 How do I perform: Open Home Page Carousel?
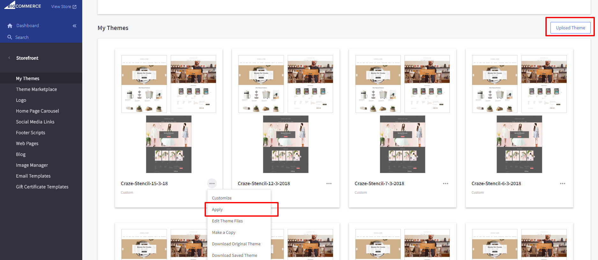37,111
